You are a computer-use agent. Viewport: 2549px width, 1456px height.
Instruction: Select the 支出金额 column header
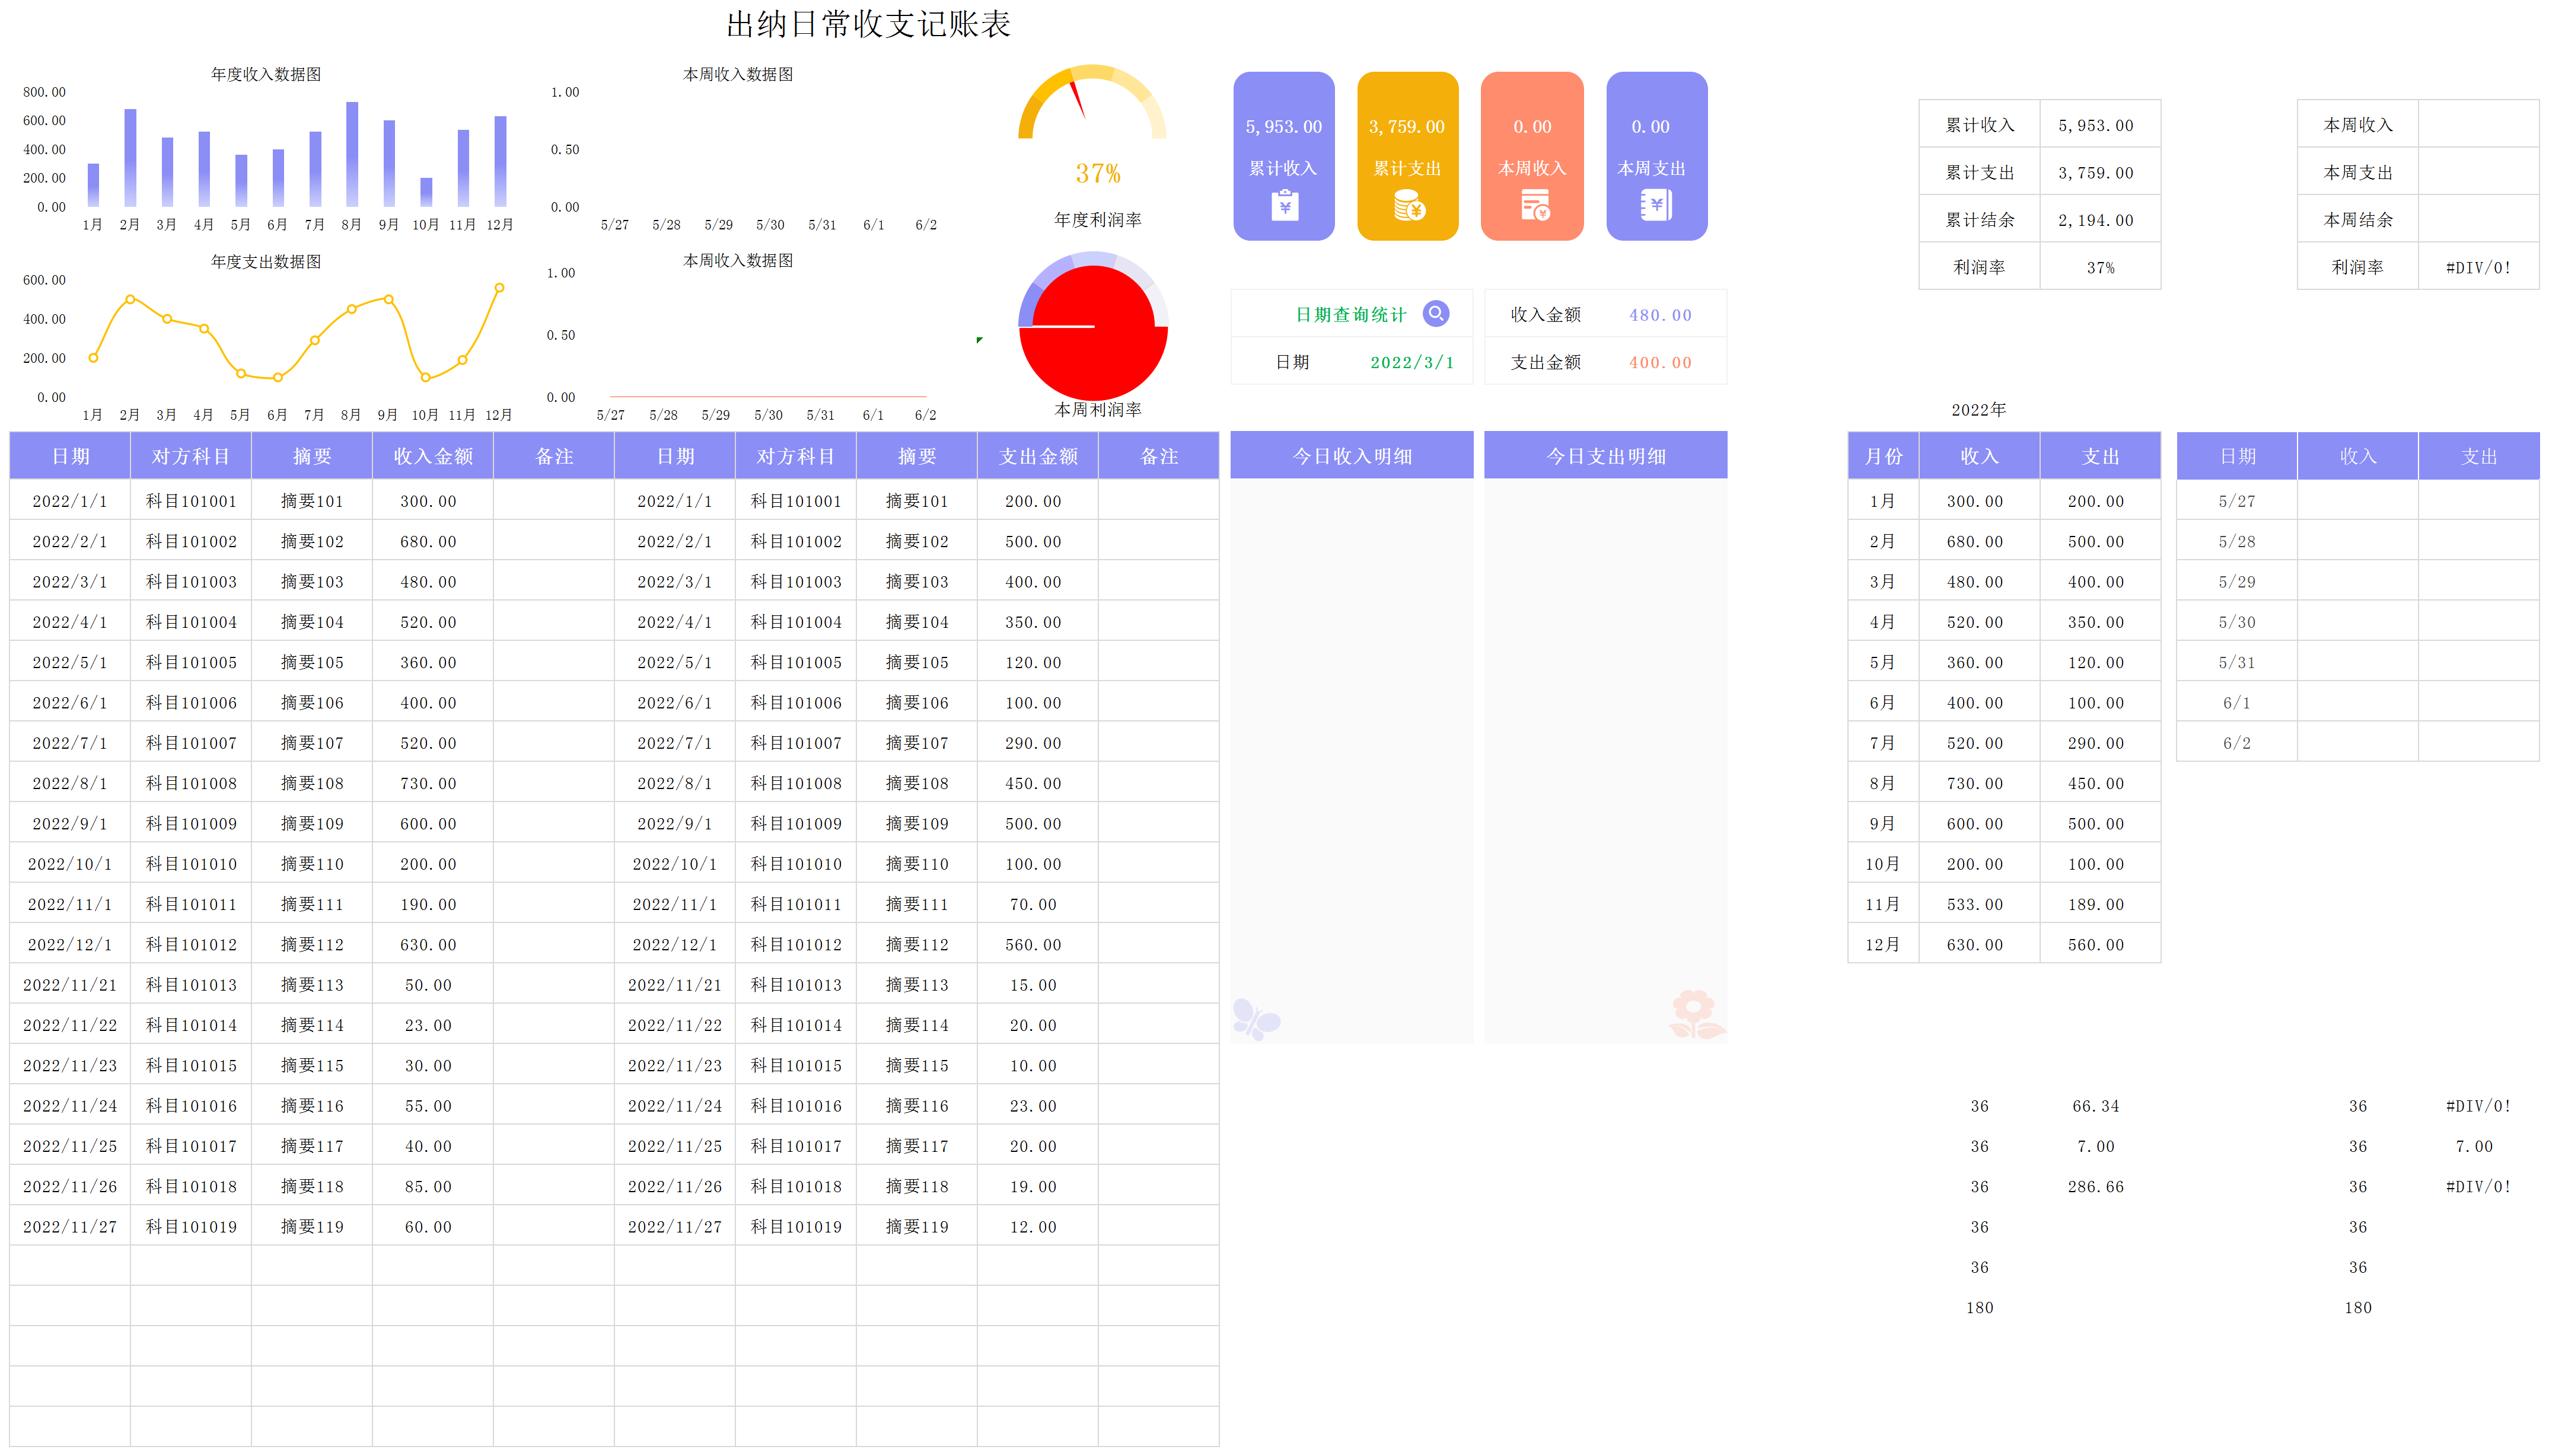click(1037, 456)
